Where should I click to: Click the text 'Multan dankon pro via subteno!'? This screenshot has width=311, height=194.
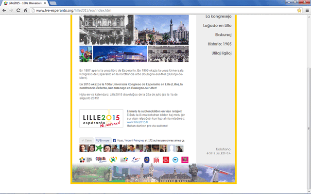pyautogui.click(x=147, y=126)
